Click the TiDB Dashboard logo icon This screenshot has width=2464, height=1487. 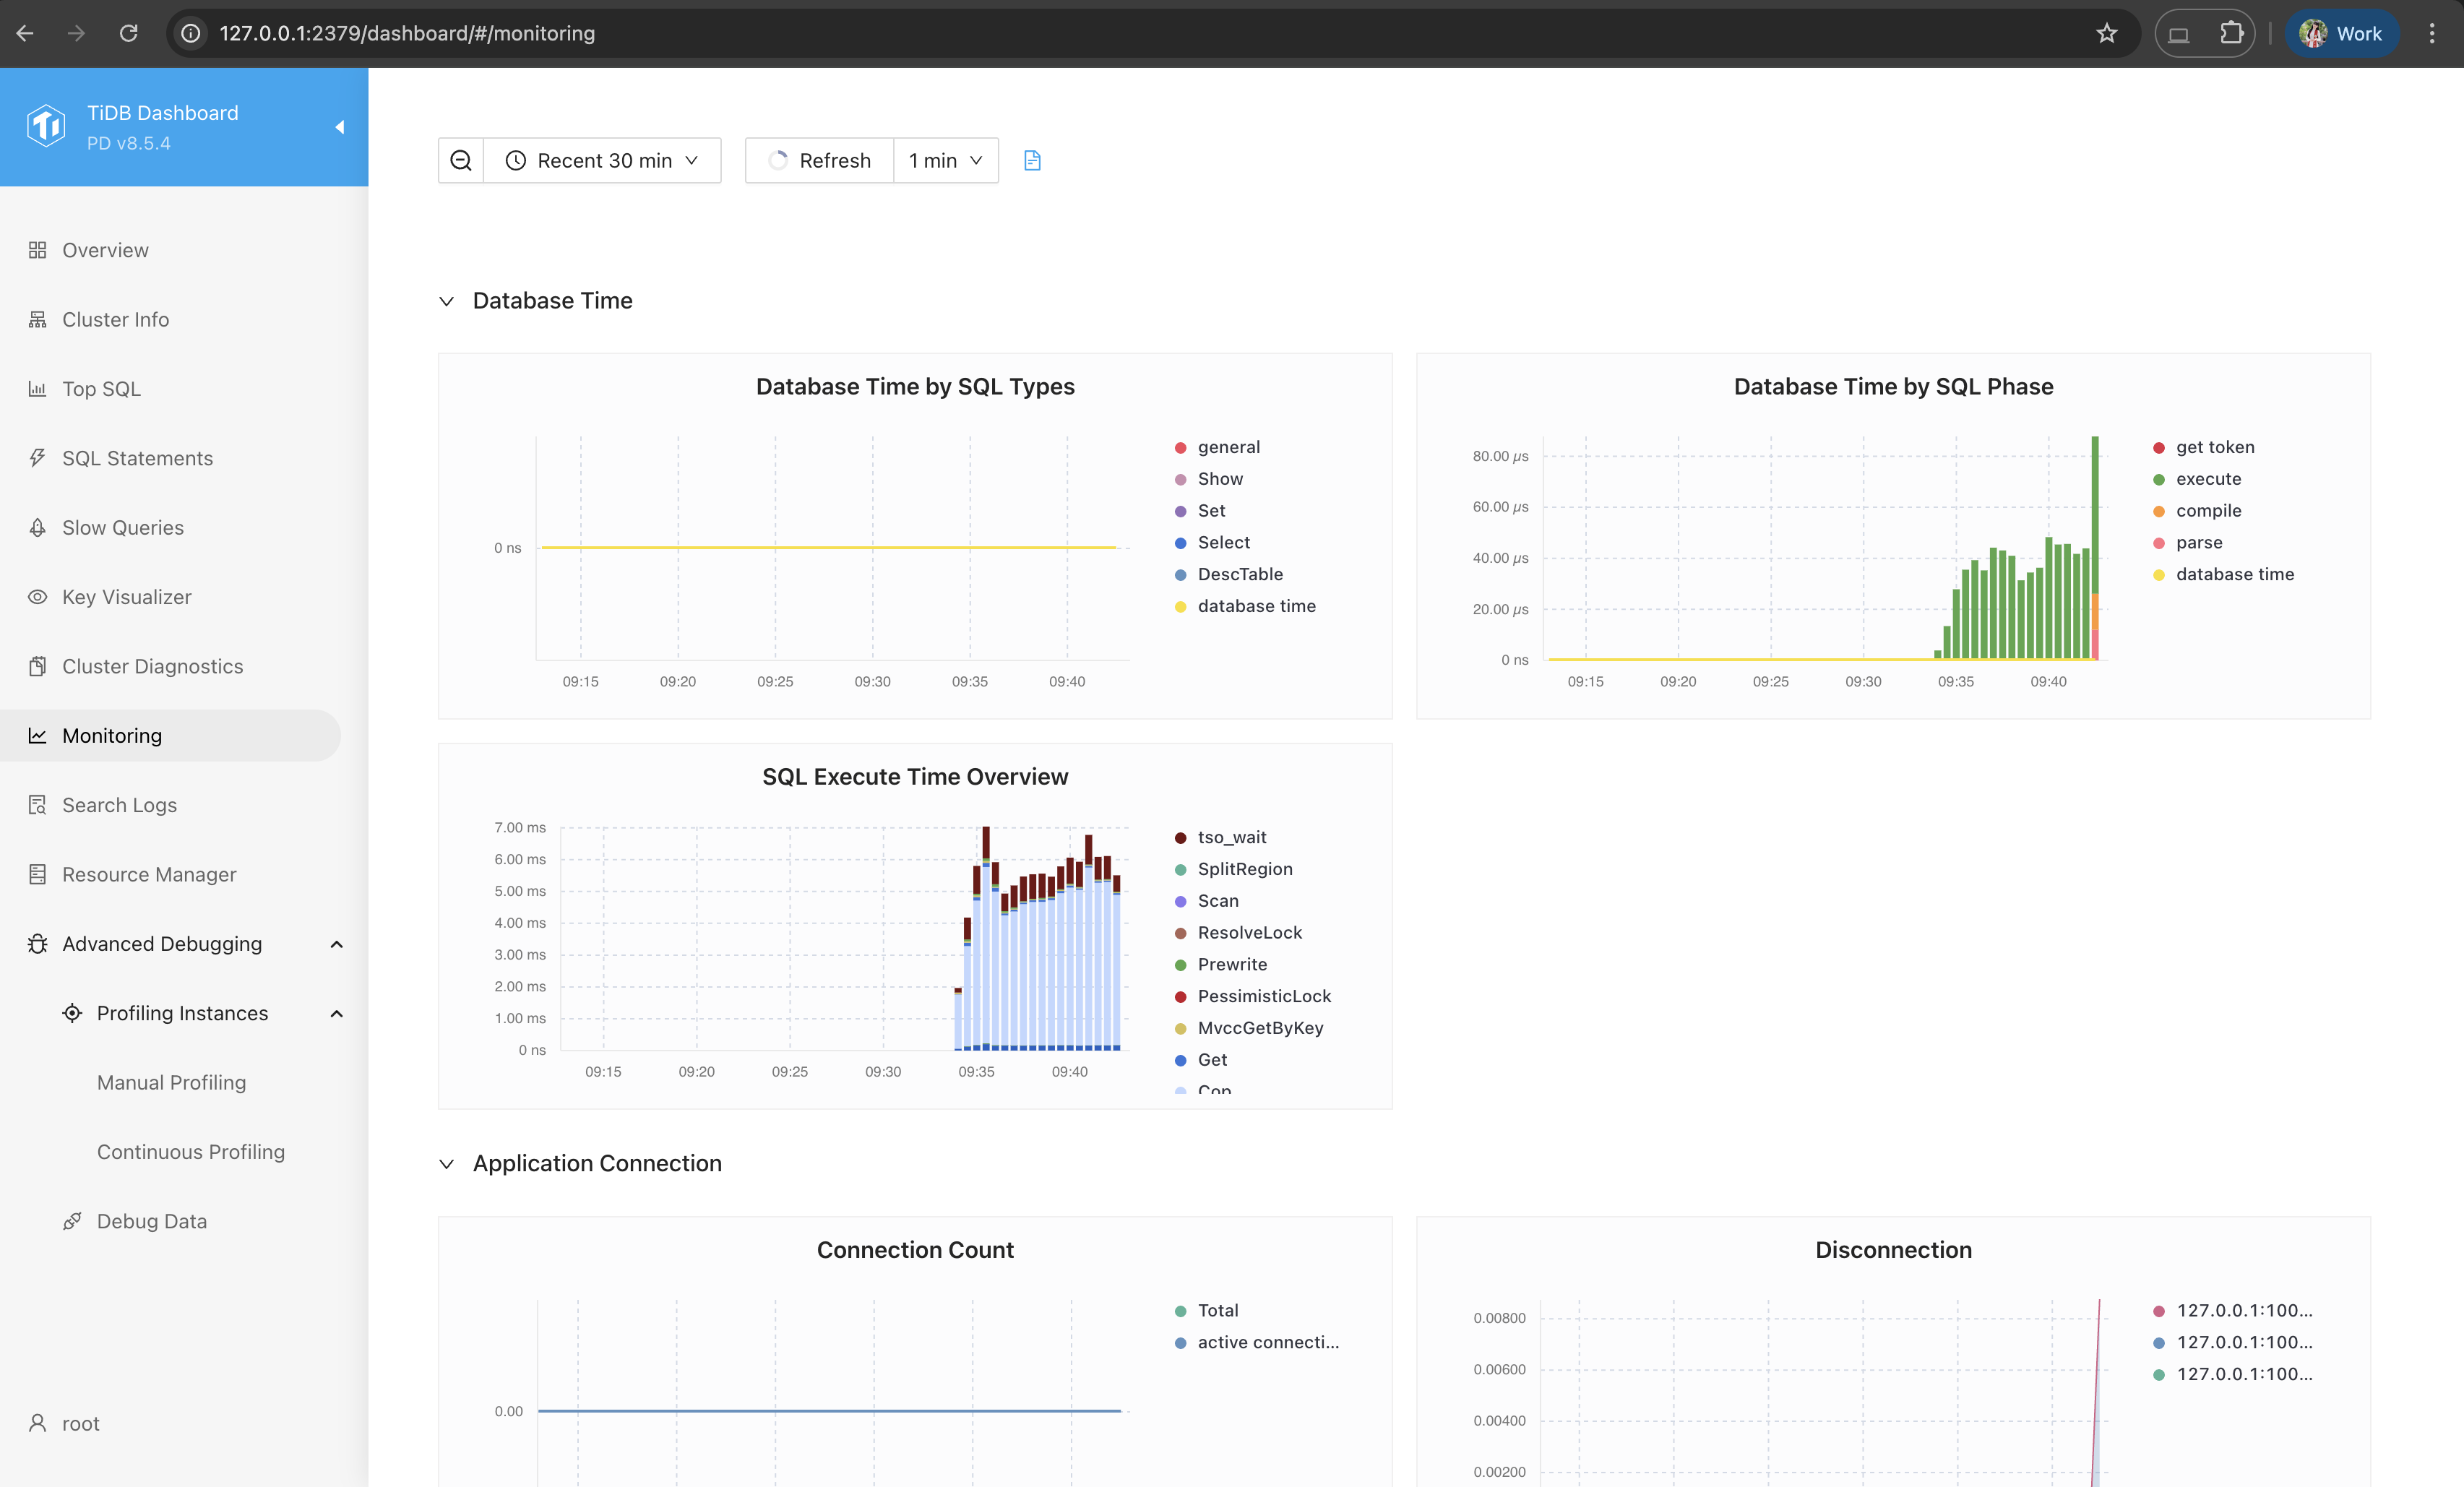pos(47,126)
